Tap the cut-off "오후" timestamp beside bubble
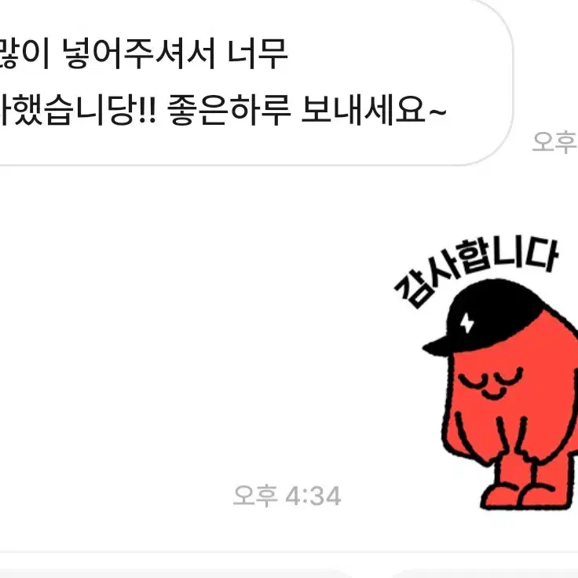Screen dimensions: 578x578 [554, 141]
